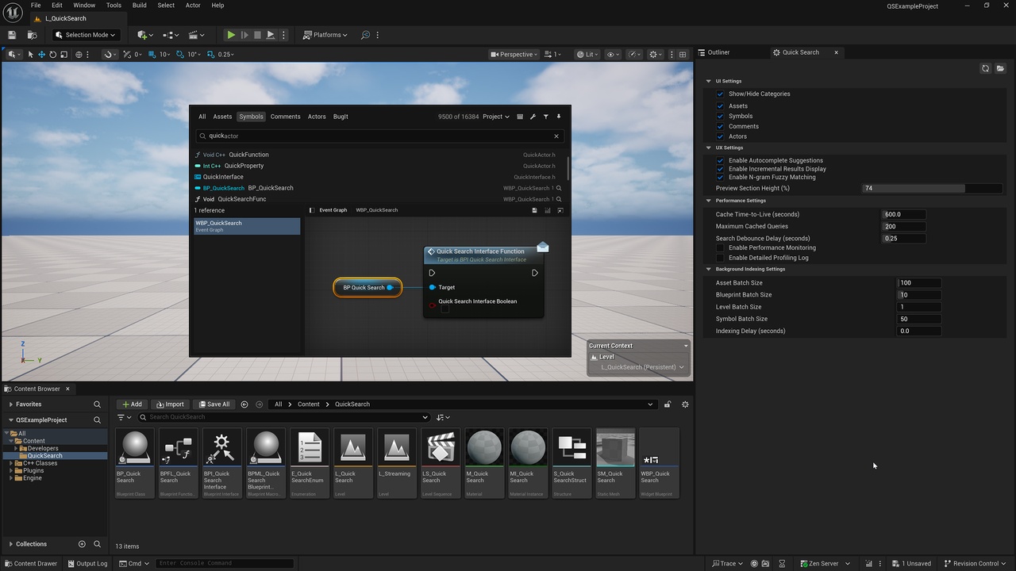Select the scale gizmo tool
This screenshot has height=571, width=1016.
pos(63,55)
